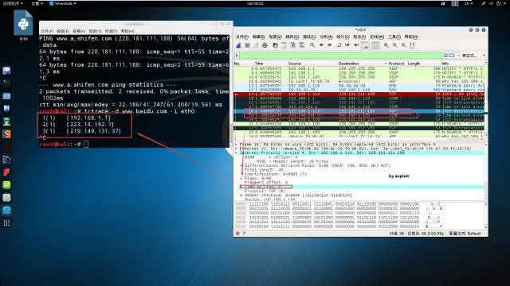Click inside the green display filter field
510x286 pixels.
coord(341,56)
